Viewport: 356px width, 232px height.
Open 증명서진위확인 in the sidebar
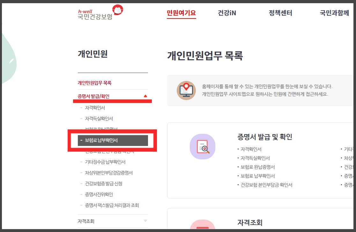pyautogui.click(x=99, y=194)
